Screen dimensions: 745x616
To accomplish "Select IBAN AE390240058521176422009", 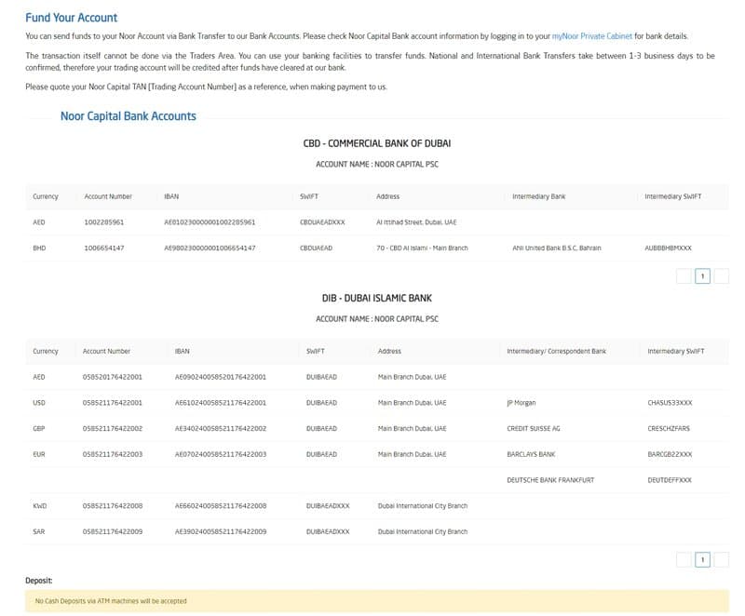I will pyautogui.click(x=221, y=531).
